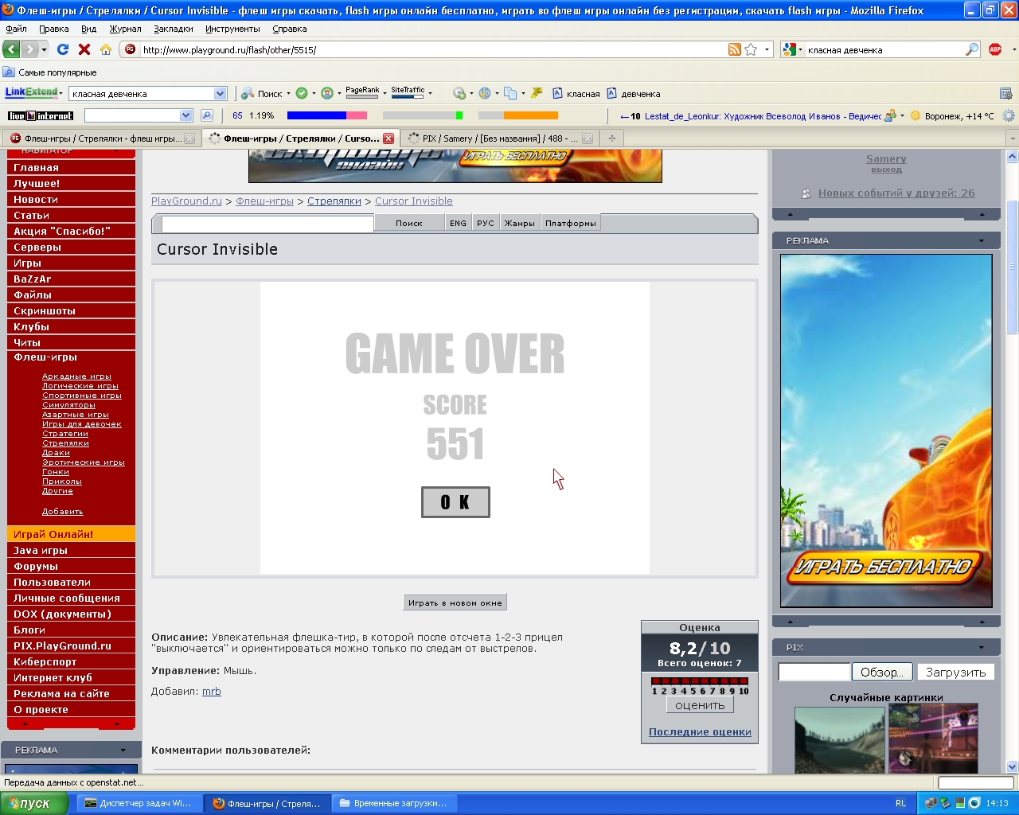Select rating 7 radio button
Screen dimensions: 1019x815
pos(713,681)
